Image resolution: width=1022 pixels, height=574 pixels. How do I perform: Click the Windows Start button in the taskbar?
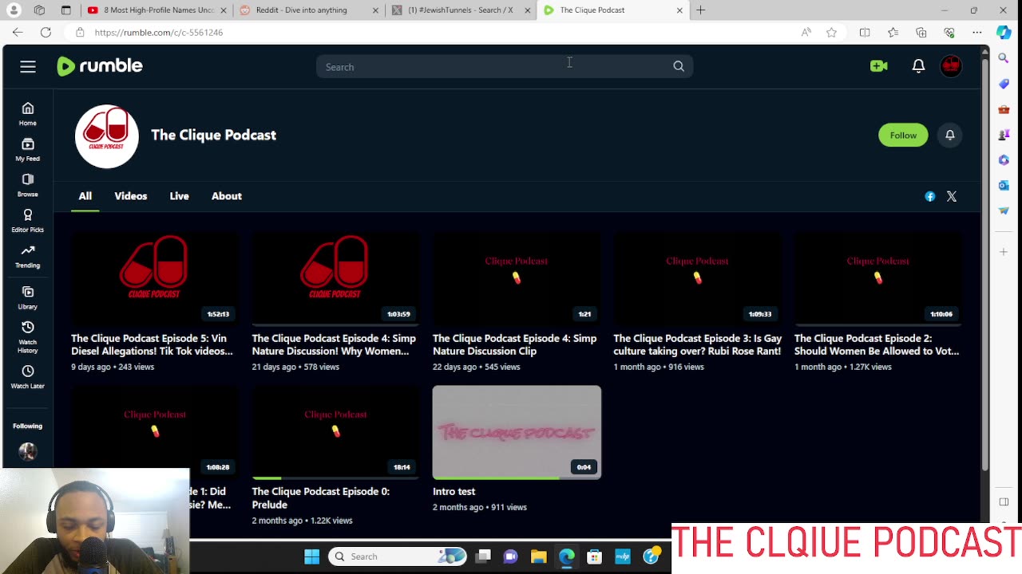312,556
